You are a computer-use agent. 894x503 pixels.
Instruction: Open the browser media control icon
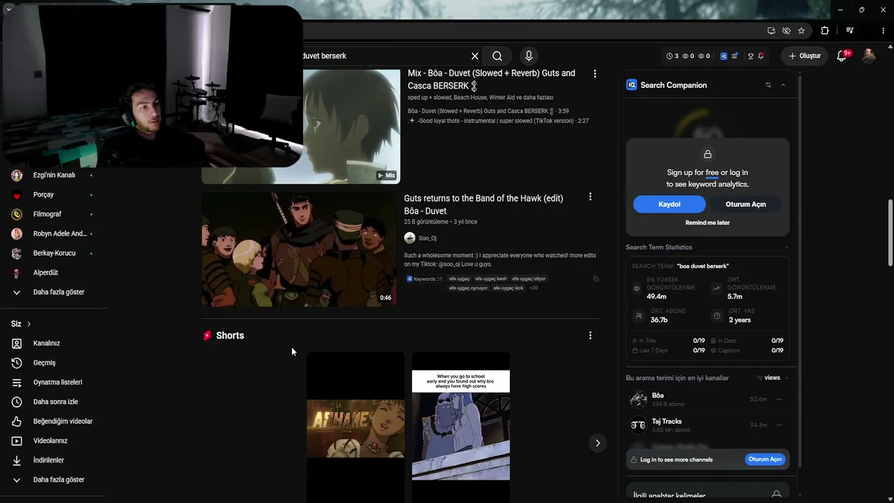pyautogui.click(x=850, y=31)
